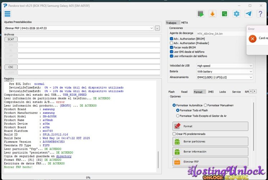Screen dimensions: 268x180
Task: Open Velocidad de USB dropdown
Action: click(225, 66)
